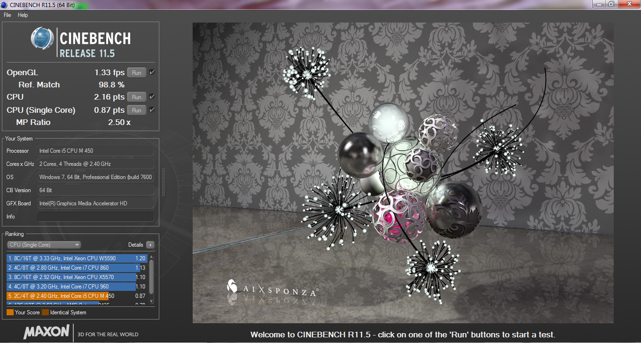The width and height of the screenshot is (641, 343).
Task: Click the 'Your Score' legend label
Action: pos(27,312)
